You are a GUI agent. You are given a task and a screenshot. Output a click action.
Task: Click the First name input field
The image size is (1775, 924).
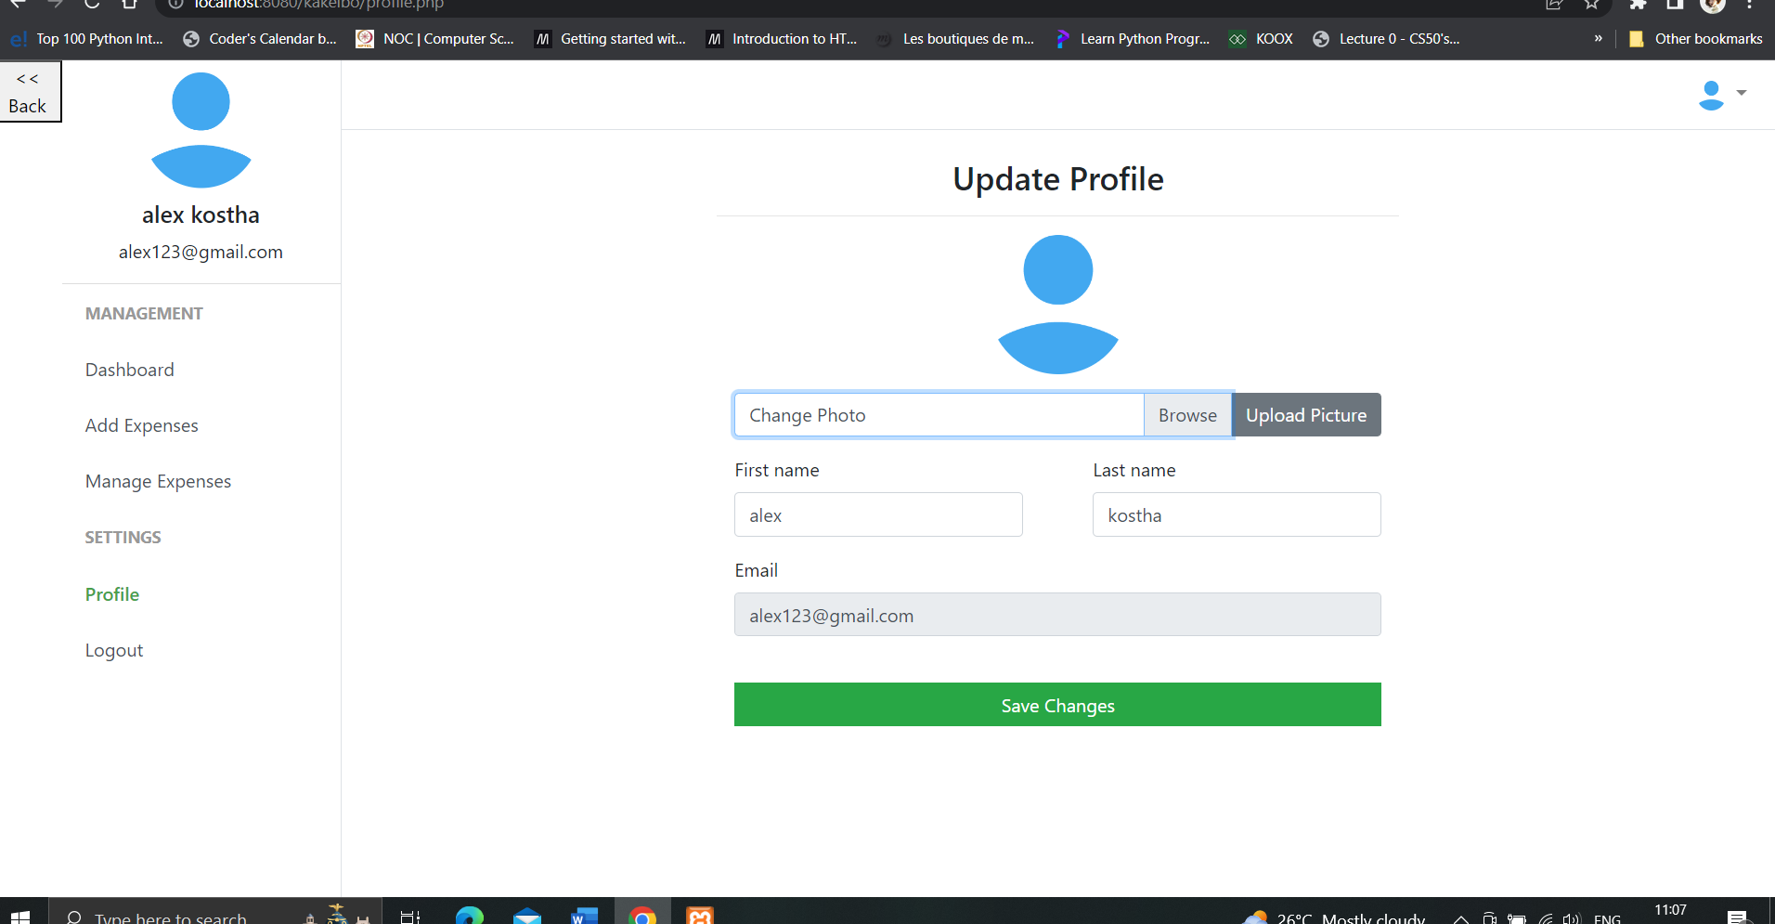(877, 514)
